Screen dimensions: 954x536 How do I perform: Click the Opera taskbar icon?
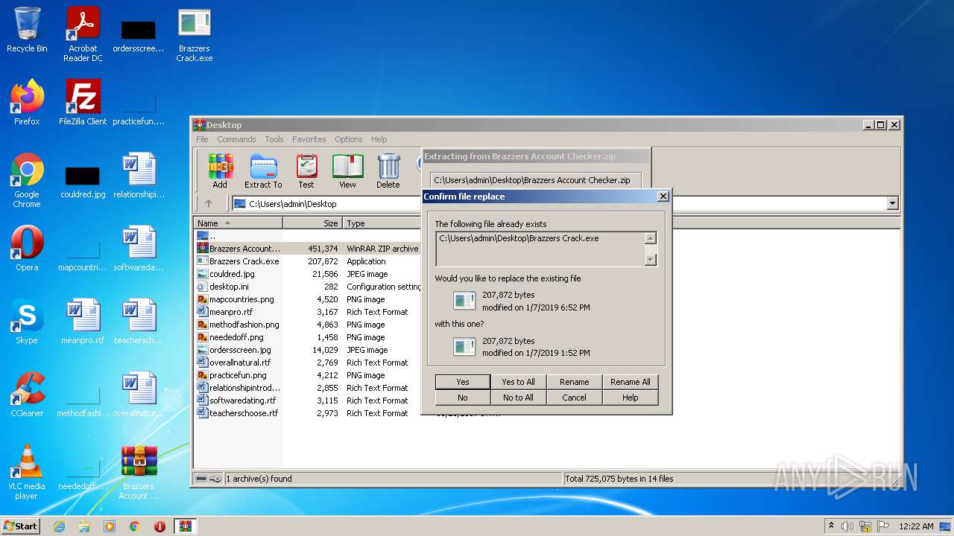159,526
